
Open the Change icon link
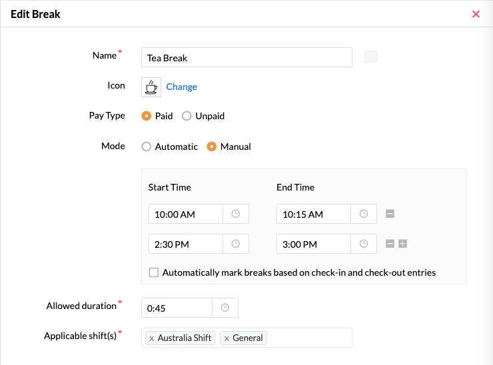click(181, 87)
